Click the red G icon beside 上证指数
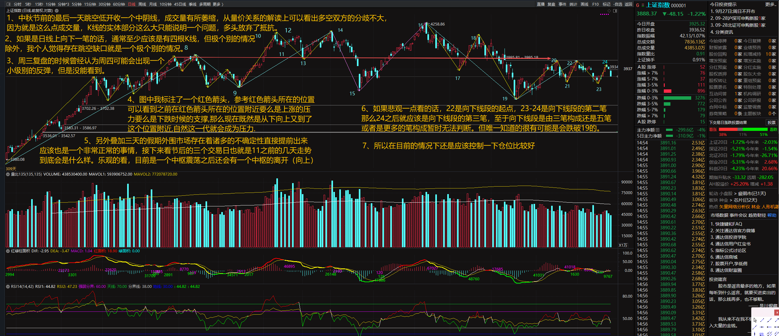Image resolution: width=779 pixels, height=336 pixels. (x=638, y=5)
